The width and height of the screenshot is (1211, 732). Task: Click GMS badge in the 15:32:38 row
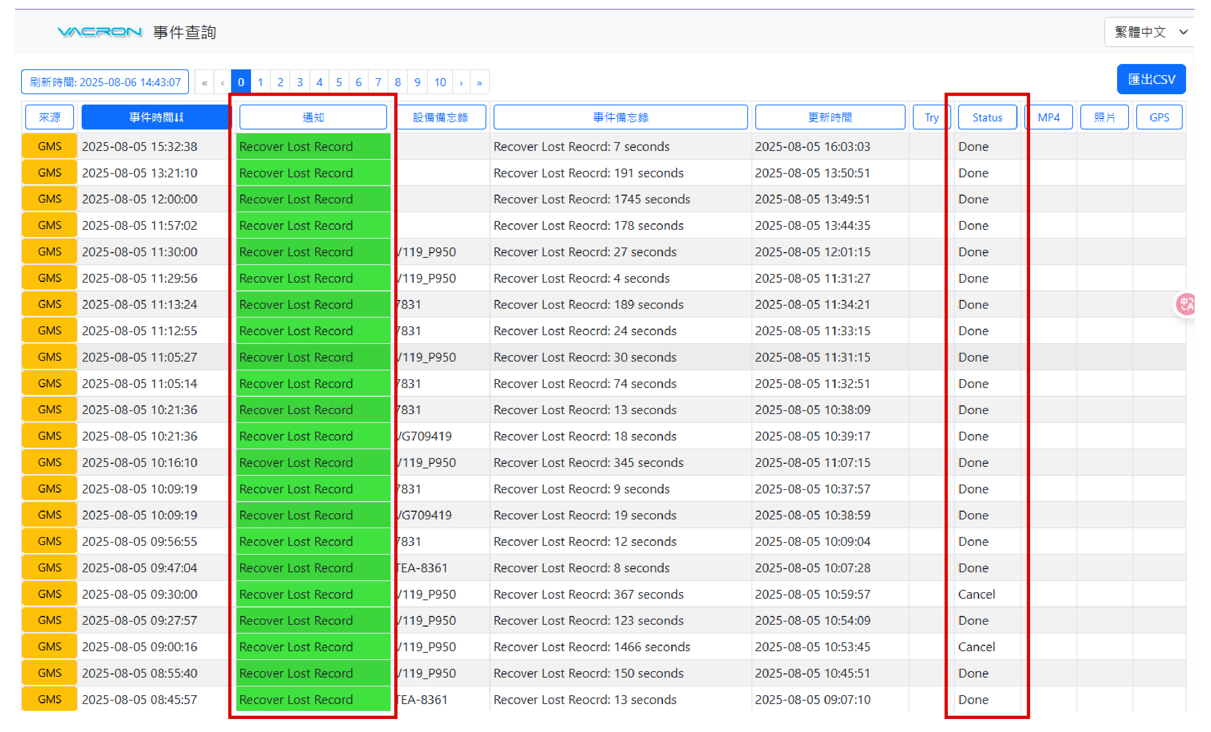[50, 146]
